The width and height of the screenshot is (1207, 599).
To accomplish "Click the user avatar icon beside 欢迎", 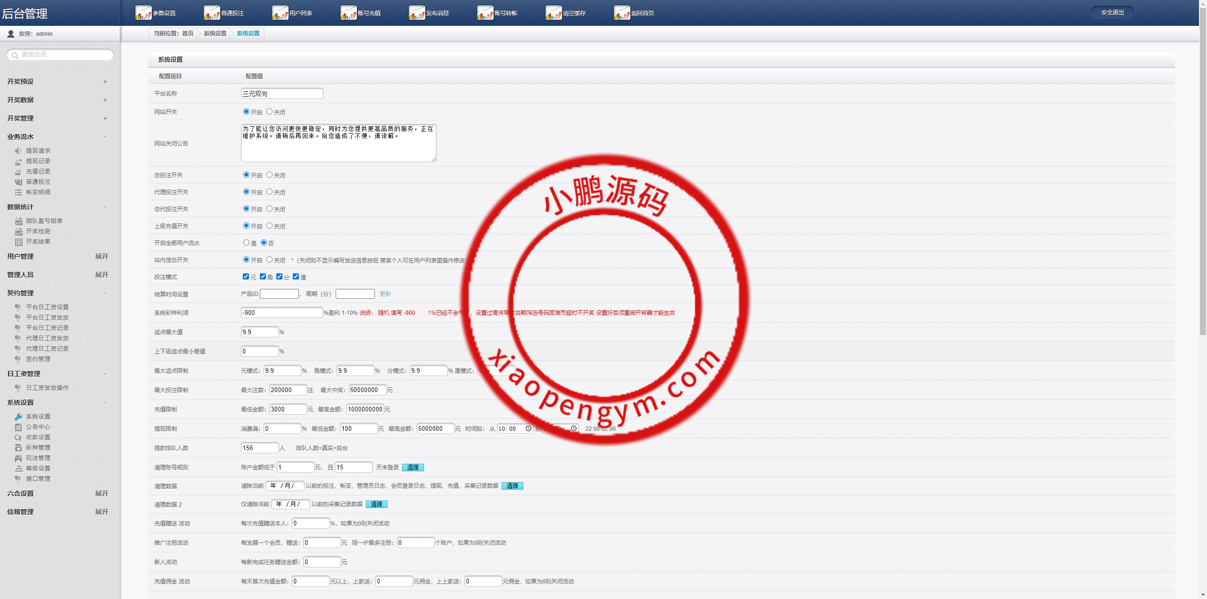I will point(11,34).
